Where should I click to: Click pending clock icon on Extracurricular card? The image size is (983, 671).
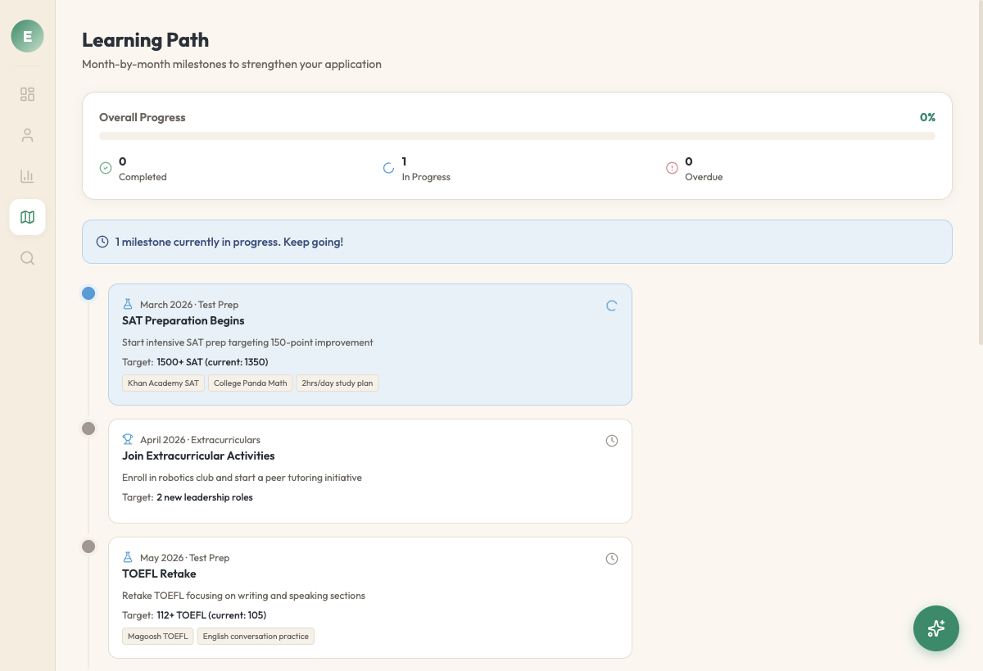(611, 441)
